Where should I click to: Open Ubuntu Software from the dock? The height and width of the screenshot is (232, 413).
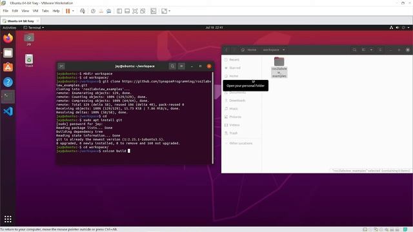pyautogui.click(x=8, y=67)
